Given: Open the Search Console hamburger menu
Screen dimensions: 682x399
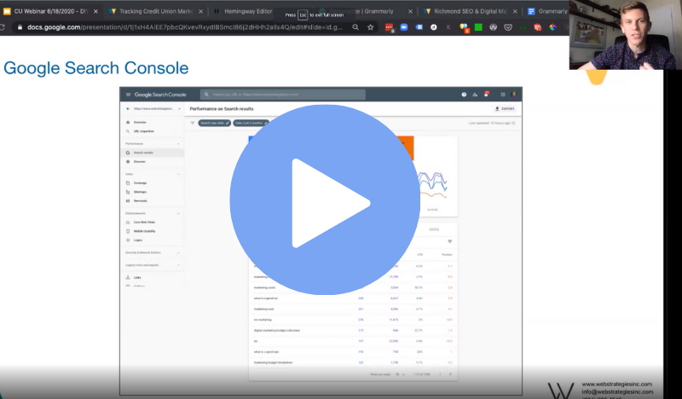Looking at the screenshot, I should pyautogui.click(x=129, y=95).
